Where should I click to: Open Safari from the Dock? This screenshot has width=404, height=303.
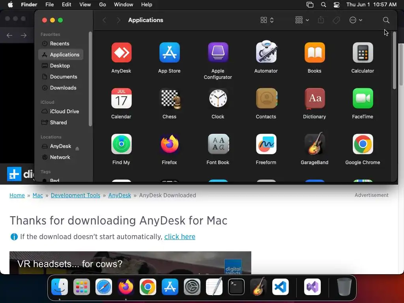(104, 287)
